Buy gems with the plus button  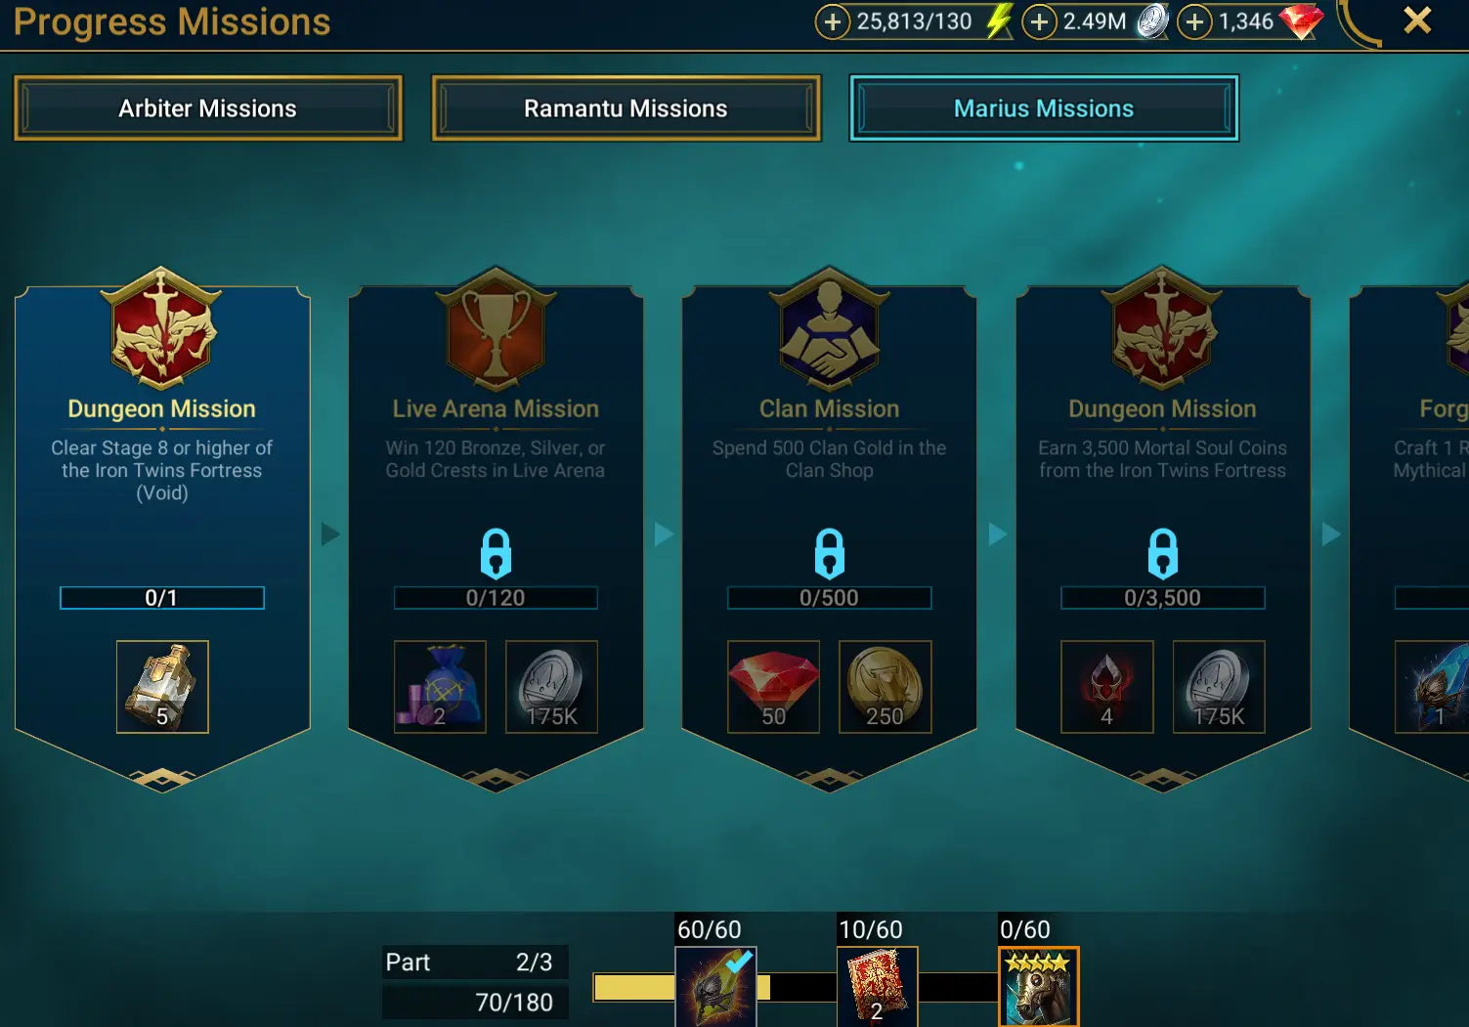point(1194,21)
